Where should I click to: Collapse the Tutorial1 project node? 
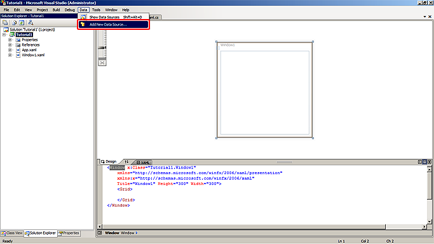point(4,34)
